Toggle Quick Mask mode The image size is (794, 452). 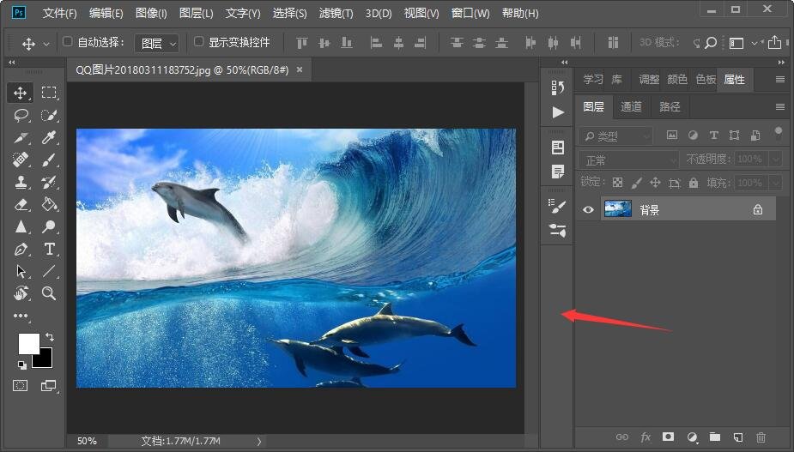(21, 386)
